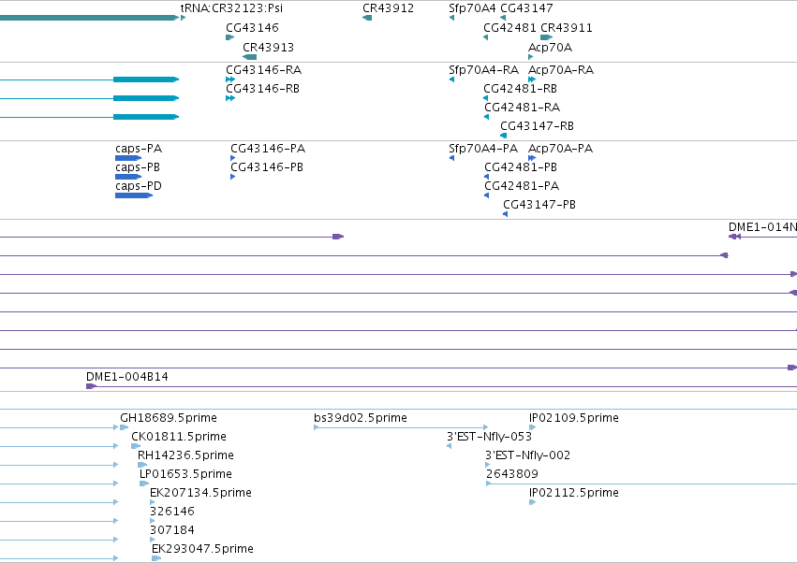Click the CG42481-RB transcript label
The height and width of the screenshot is (563, 797).
520,88
